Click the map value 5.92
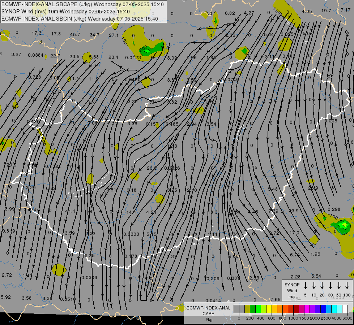The width and height of the screenshot is (354, 325). pyautogui.click(x=6, y=297)
